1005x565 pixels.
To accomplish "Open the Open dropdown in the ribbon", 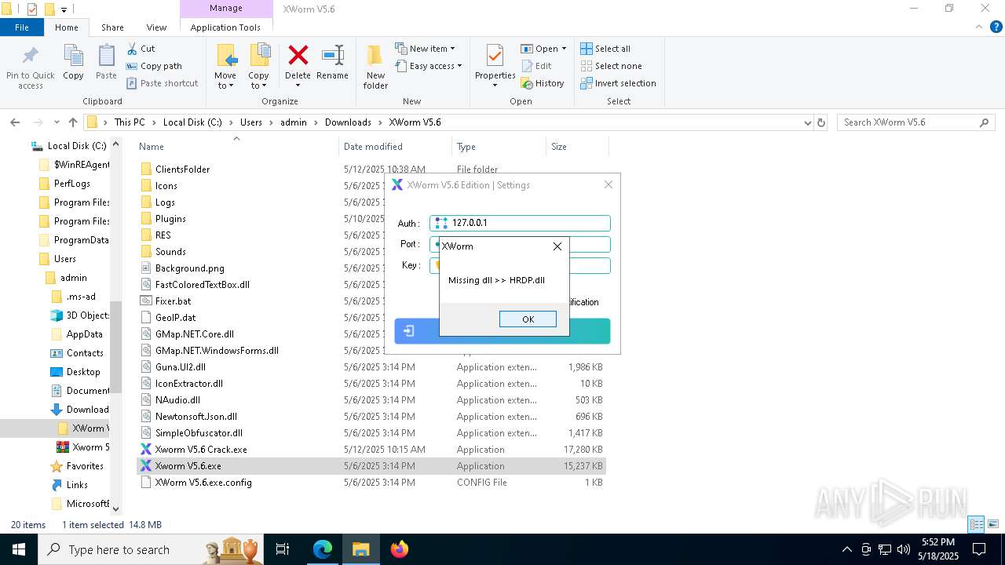I will click(x=543, y=49).
